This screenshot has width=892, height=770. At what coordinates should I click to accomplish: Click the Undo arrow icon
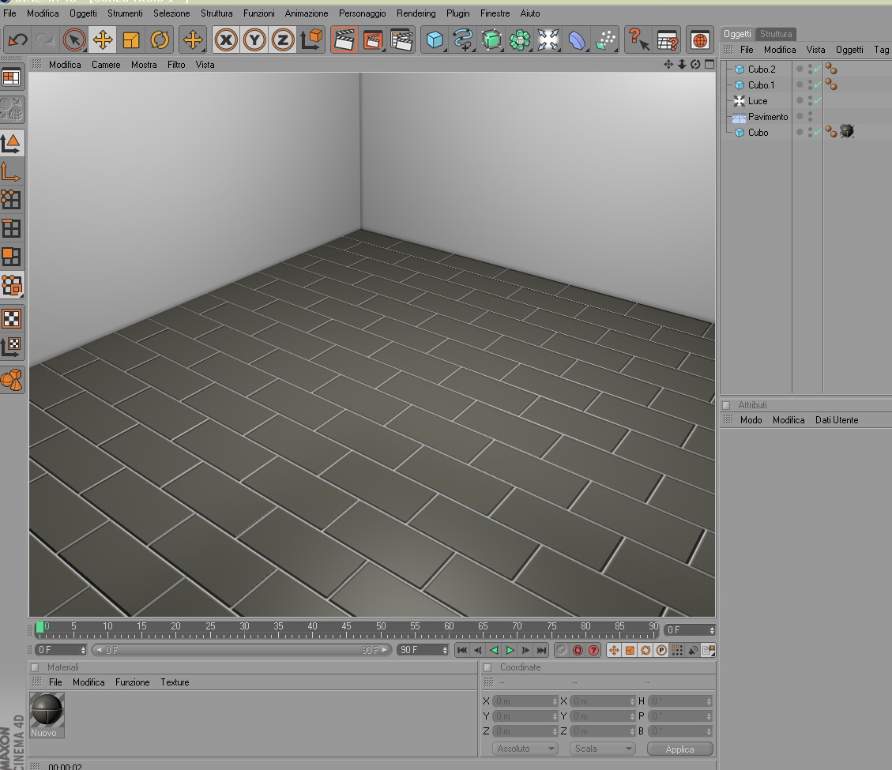[17, 39]
